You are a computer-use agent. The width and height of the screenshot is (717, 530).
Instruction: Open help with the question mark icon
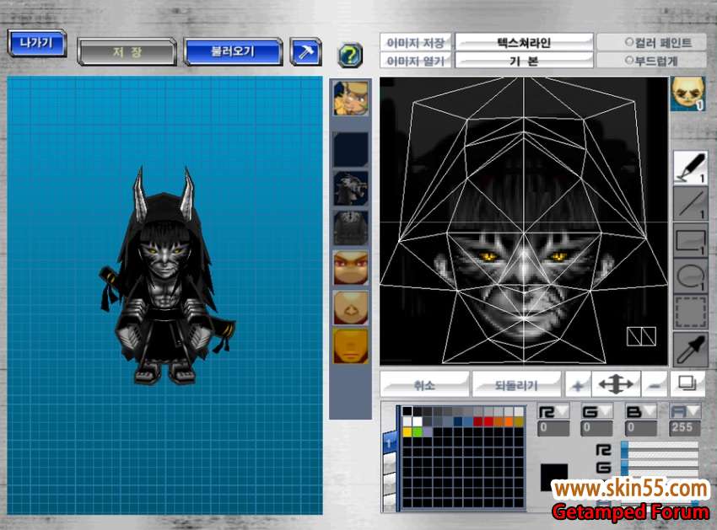coord(350,56)
